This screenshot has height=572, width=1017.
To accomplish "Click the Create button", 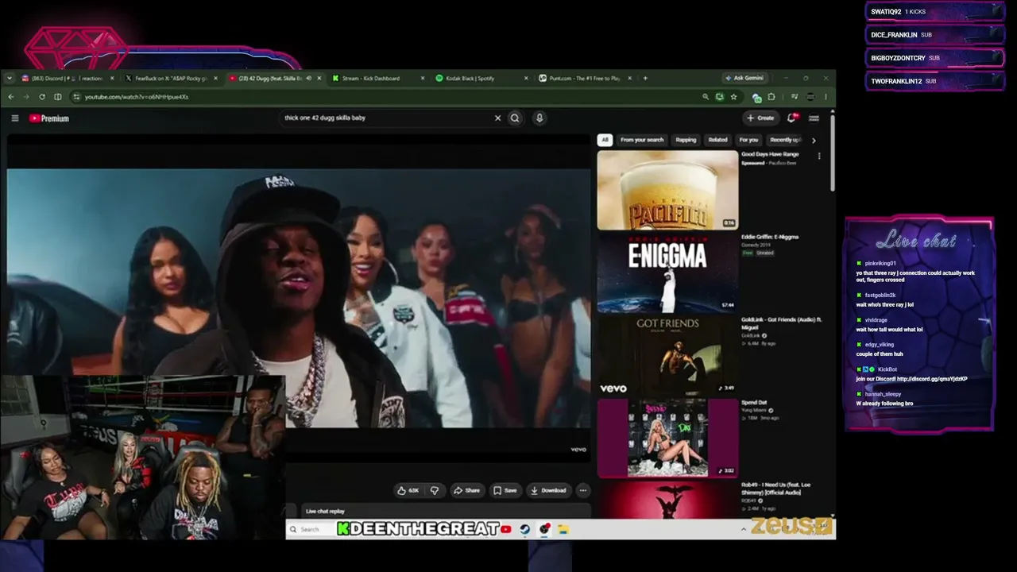I will coord(760,118).
